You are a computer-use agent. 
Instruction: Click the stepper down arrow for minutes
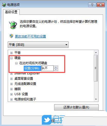pos(56,70)
